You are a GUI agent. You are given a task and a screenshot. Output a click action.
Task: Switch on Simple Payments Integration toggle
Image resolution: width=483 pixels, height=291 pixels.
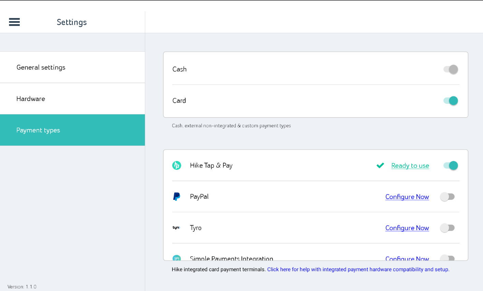[x=447, y=258]
